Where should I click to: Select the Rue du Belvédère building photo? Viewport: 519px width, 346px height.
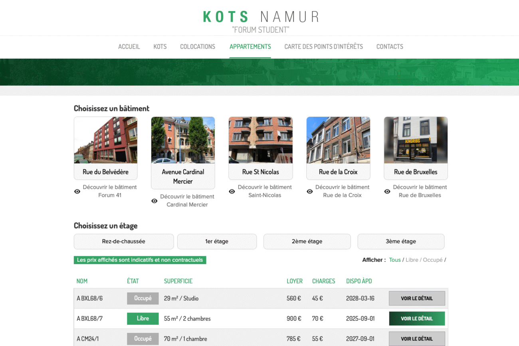pos(106,140)
